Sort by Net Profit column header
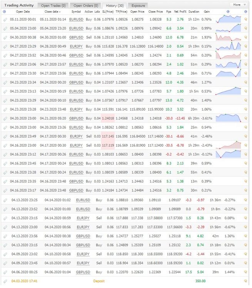 pos(180,12)
